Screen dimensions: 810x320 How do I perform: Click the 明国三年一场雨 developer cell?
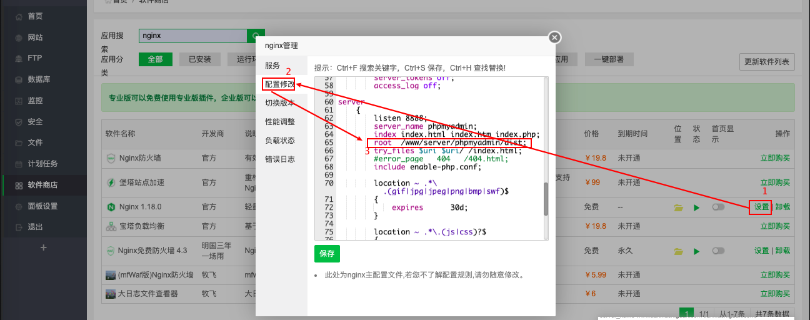(x=217, y=251)
